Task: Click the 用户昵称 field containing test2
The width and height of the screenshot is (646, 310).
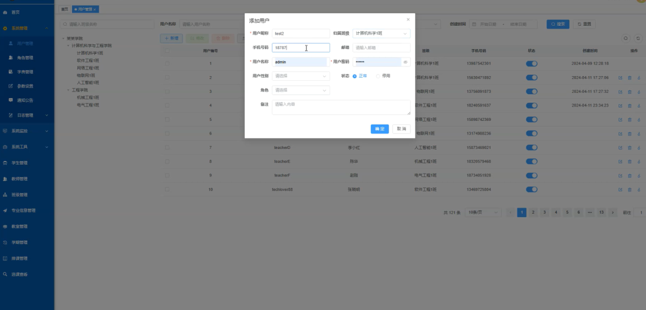Action: [x=301, y=34]
